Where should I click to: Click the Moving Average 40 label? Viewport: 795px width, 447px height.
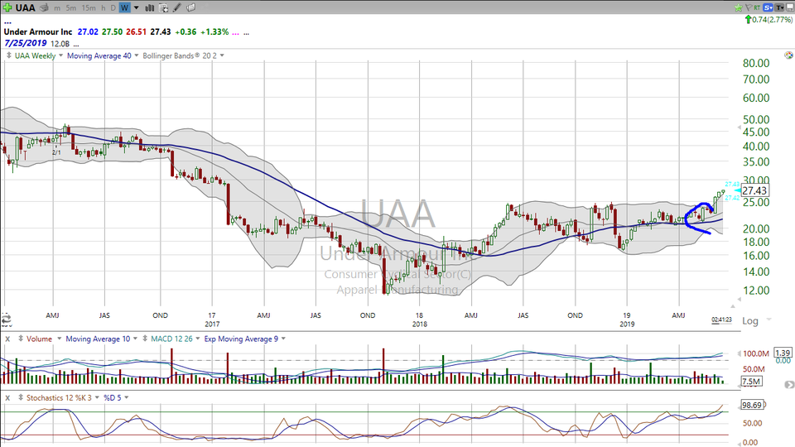[x=99, y=55]
